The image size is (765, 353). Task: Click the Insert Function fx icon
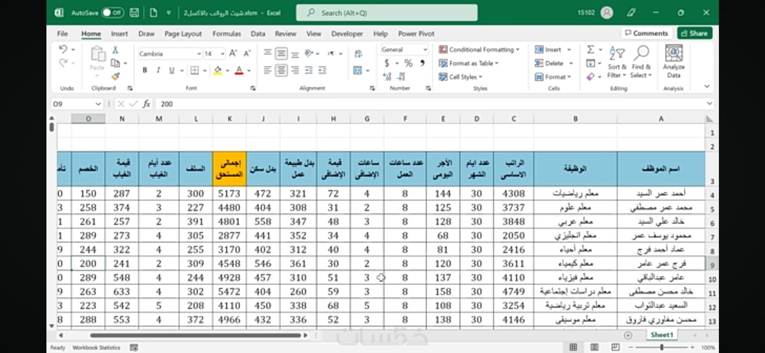[x=146, y=104]
